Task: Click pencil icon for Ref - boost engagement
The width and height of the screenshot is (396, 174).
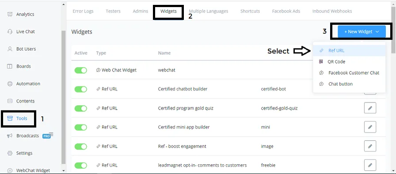Action: click(x=370, y=146)
